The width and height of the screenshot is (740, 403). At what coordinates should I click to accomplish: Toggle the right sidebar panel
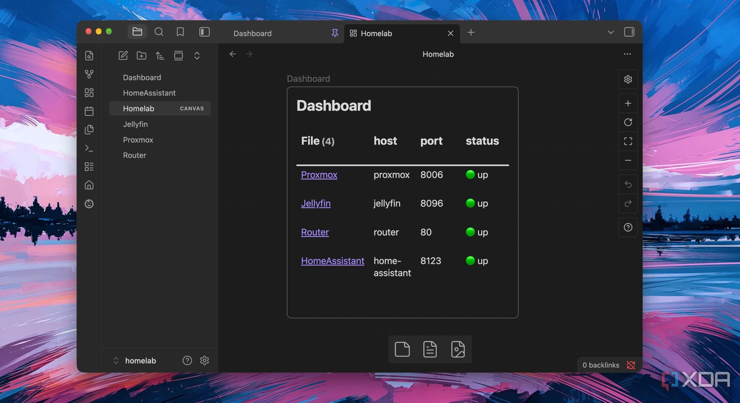pos(629,32)
